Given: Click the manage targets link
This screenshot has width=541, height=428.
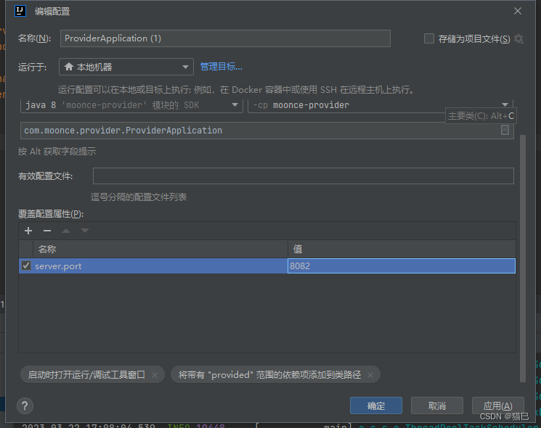Looking at the screenshot, I should click(221, 67).
